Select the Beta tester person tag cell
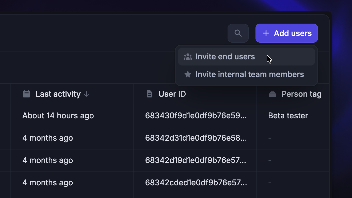The image size is (352, 198). tap(288, 116)
